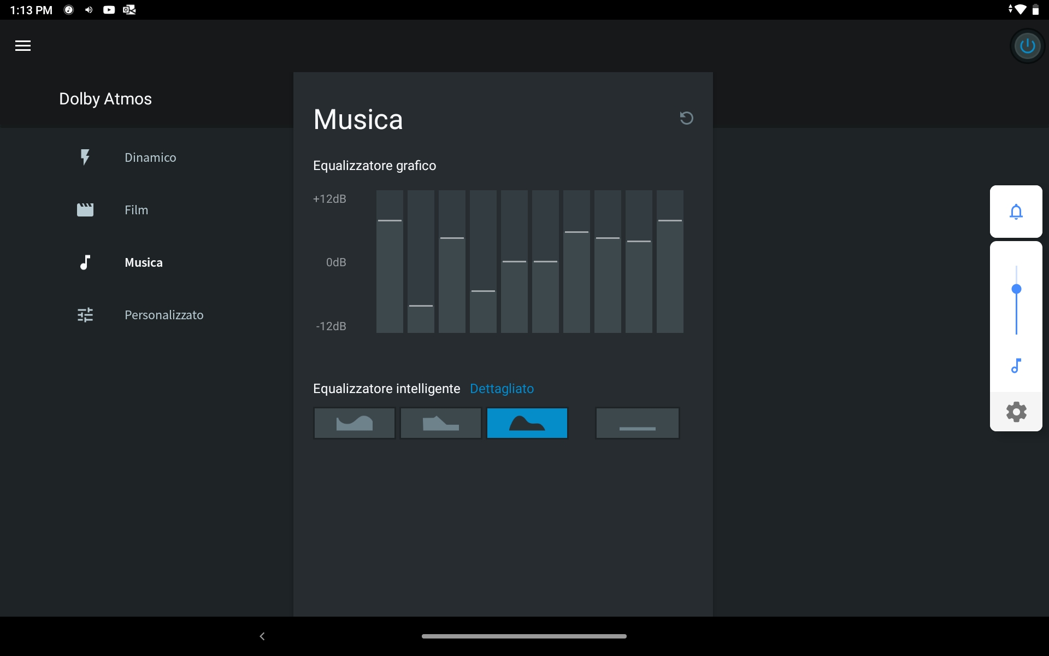Screen dimensions: 1049x656
Task: Tap the ringer bell icon in volume panel
Action: (1016, 212)
